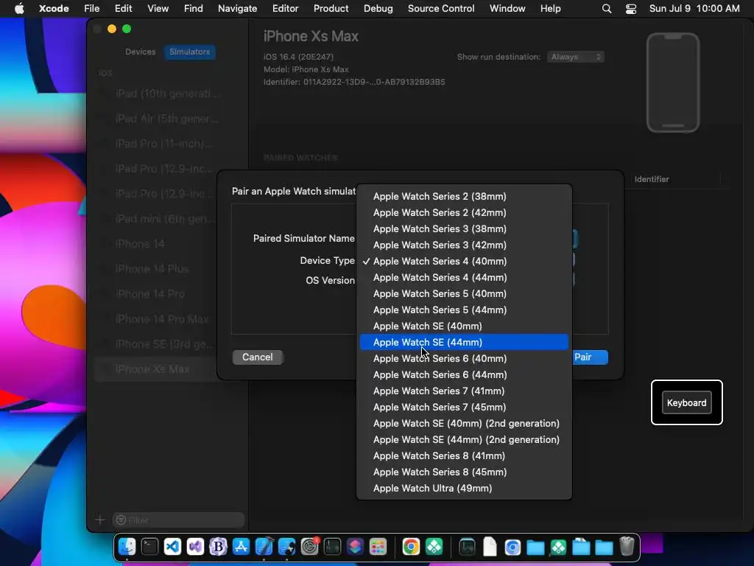Pick Apple Watch Series 6 (40mm)
This screenshot has width=754, height=566.
tap(464, 359)
